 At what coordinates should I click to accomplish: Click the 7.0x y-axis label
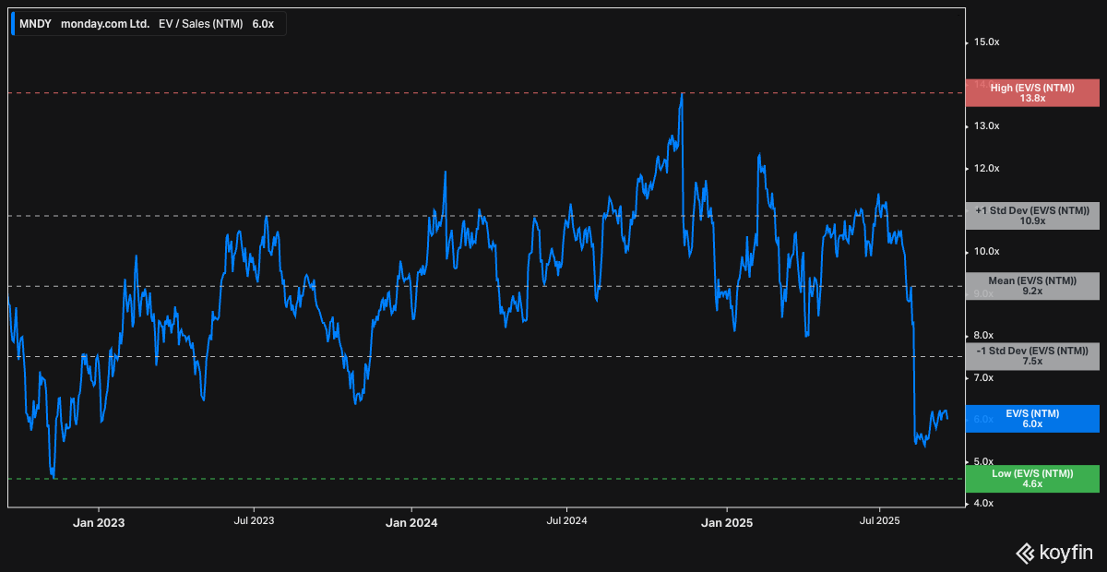click(984, 378)
